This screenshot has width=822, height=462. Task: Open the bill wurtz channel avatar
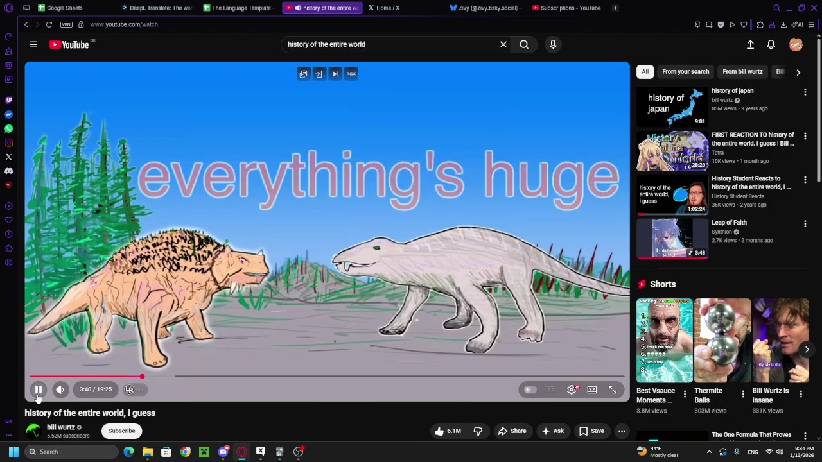tap(33, 431)
